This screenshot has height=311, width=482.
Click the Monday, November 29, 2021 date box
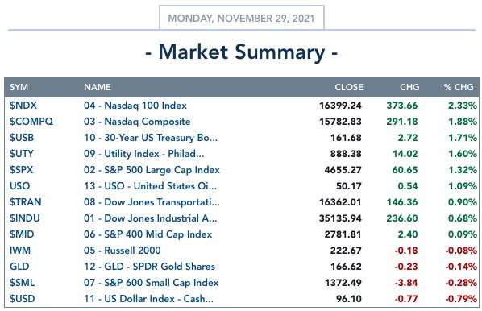(x=242, y=18)
